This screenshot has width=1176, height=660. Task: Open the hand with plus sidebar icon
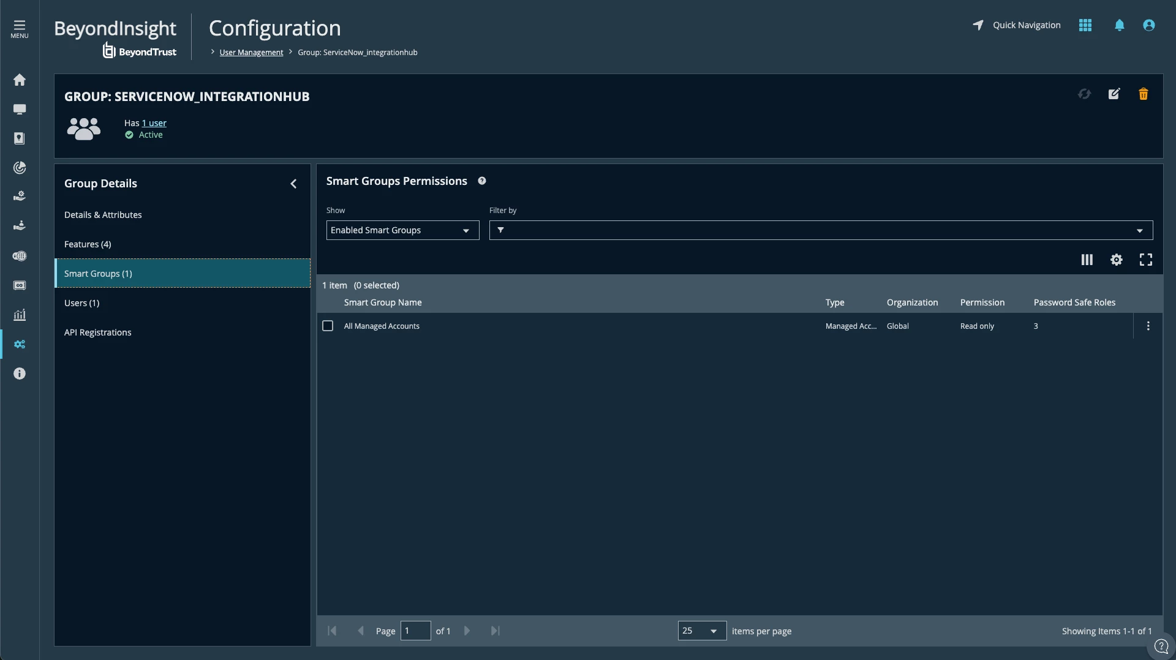[x=20, y=226]
